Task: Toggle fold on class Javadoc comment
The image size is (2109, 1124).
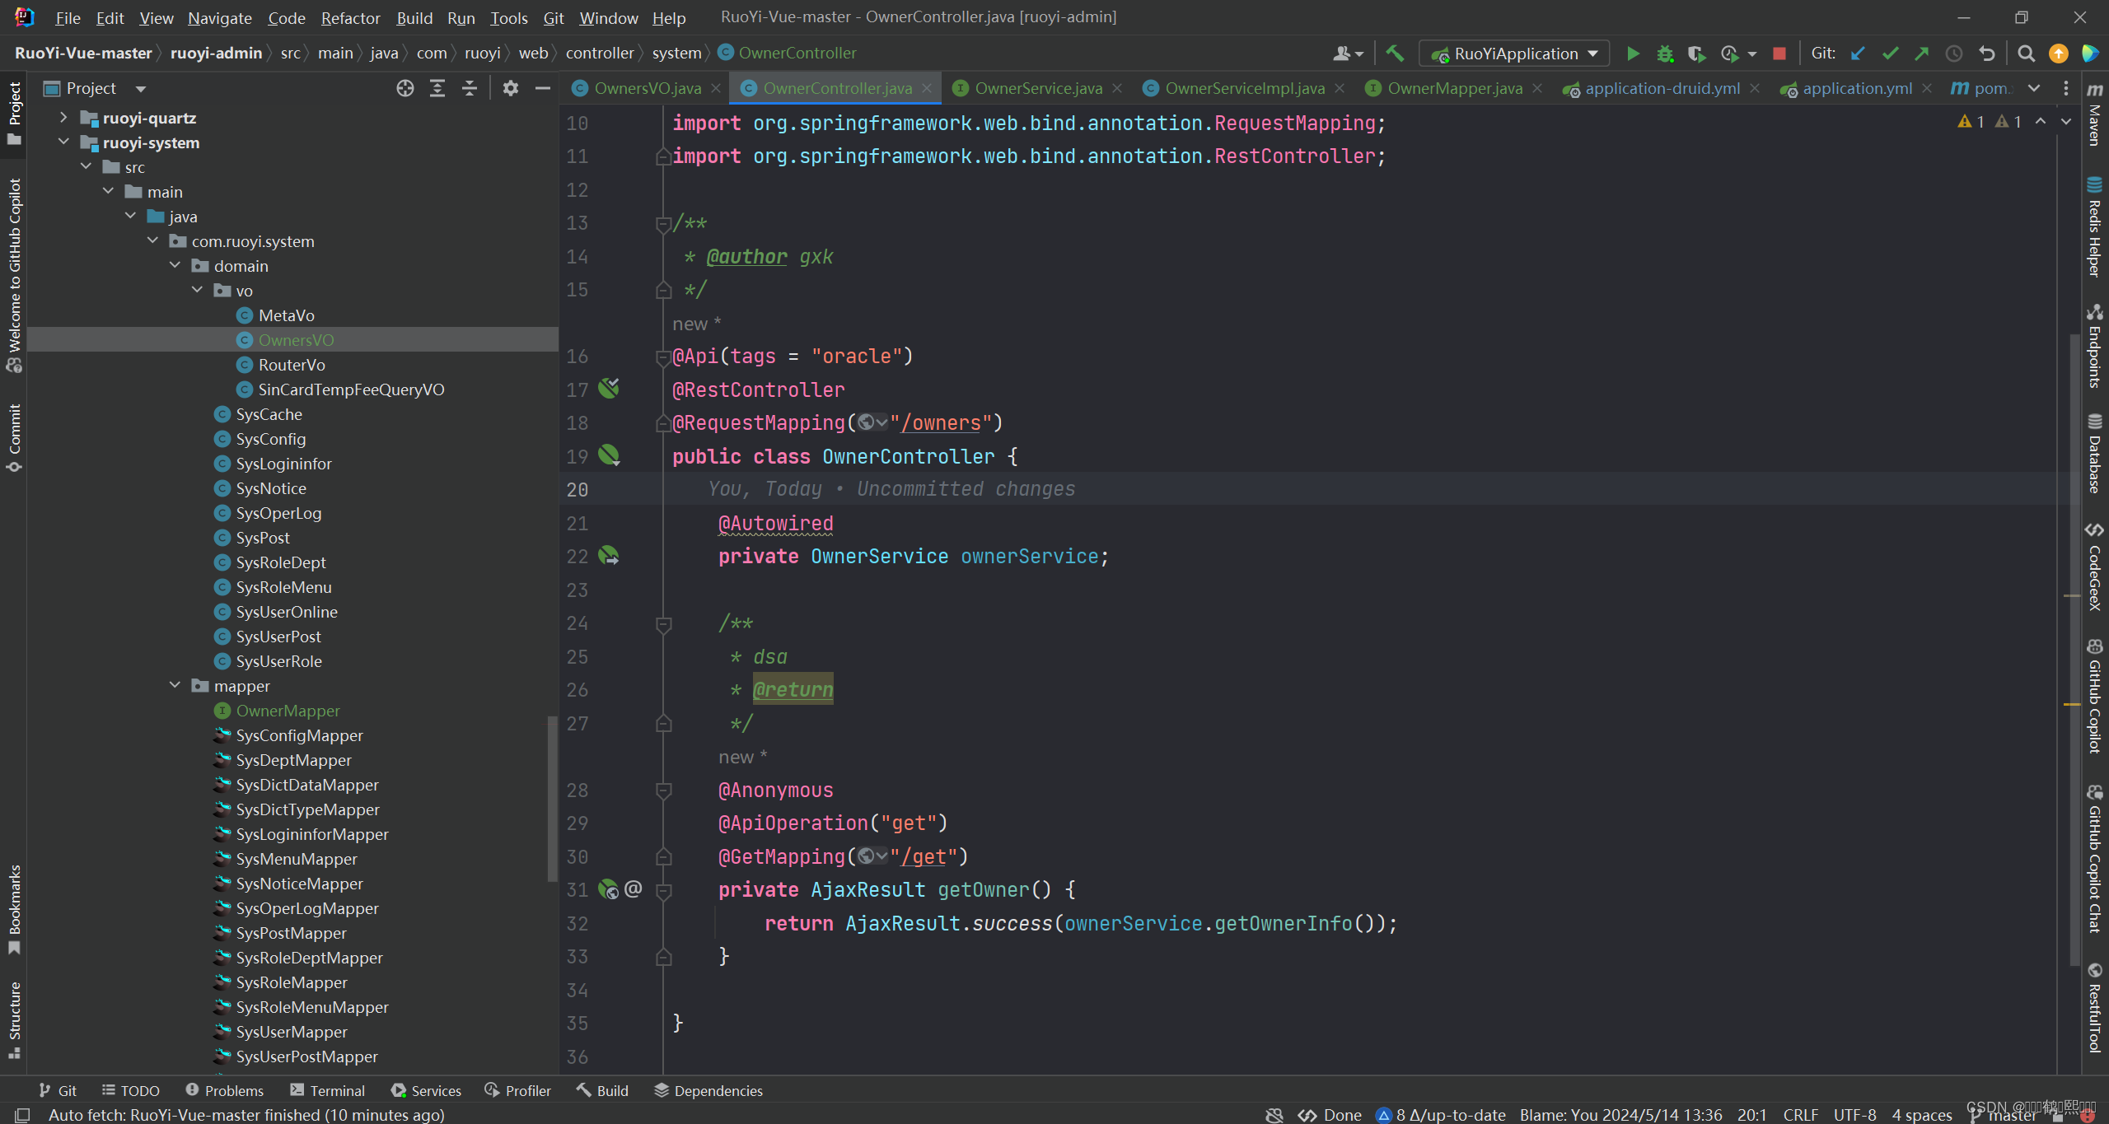Action: click(x=663, y=223)
